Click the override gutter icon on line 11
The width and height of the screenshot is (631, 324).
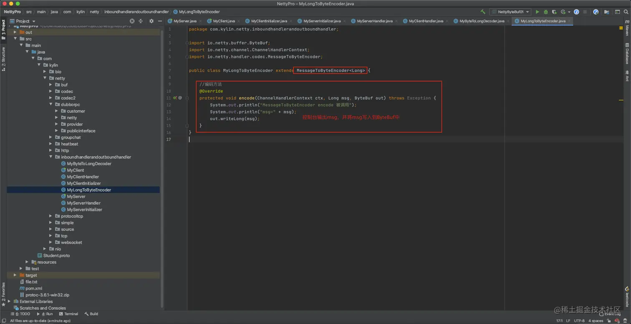(x=175, y=98)
